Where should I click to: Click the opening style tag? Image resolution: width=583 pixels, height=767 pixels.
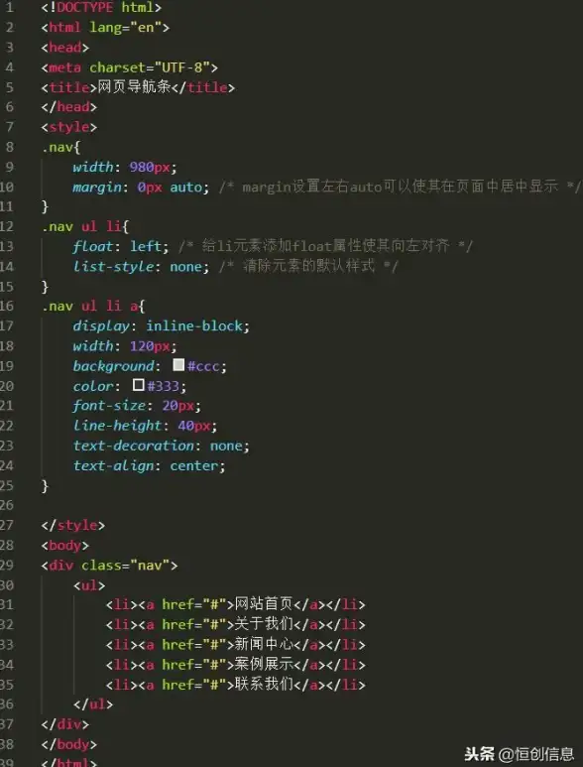coord(68,127)
